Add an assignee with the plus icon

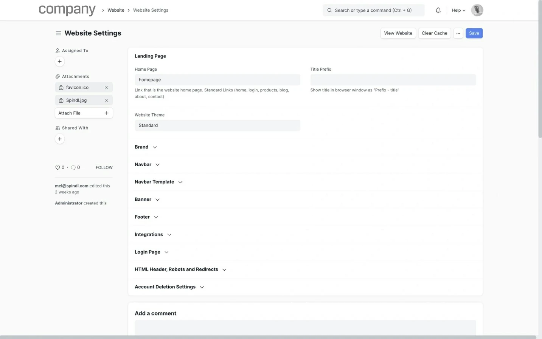[59, 62]
